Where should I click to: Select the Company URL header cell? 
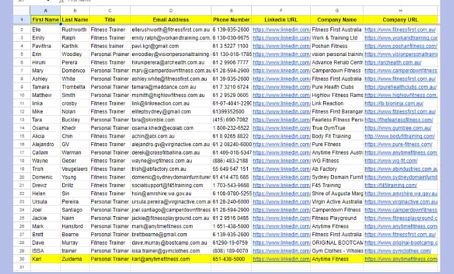click(401, 19)
